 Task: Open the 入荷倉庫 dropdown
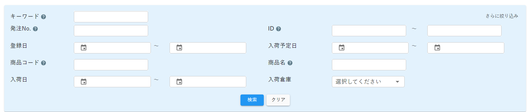click(368, 82)
